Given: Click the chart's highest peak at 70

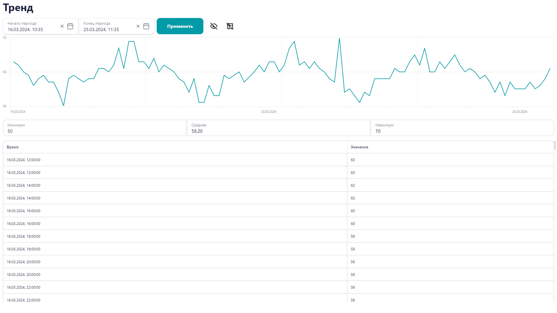Looking at the screenshot, I should click(x=339, y=39).
